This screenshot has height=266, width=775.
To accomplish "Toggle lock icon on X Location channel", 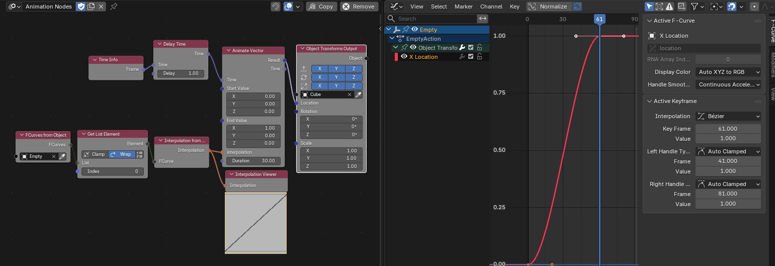I will click(x=479, y=57).
